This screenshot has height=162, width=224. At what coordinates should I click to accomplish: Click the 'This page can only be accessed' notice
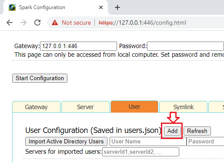[x=119, y=55]
